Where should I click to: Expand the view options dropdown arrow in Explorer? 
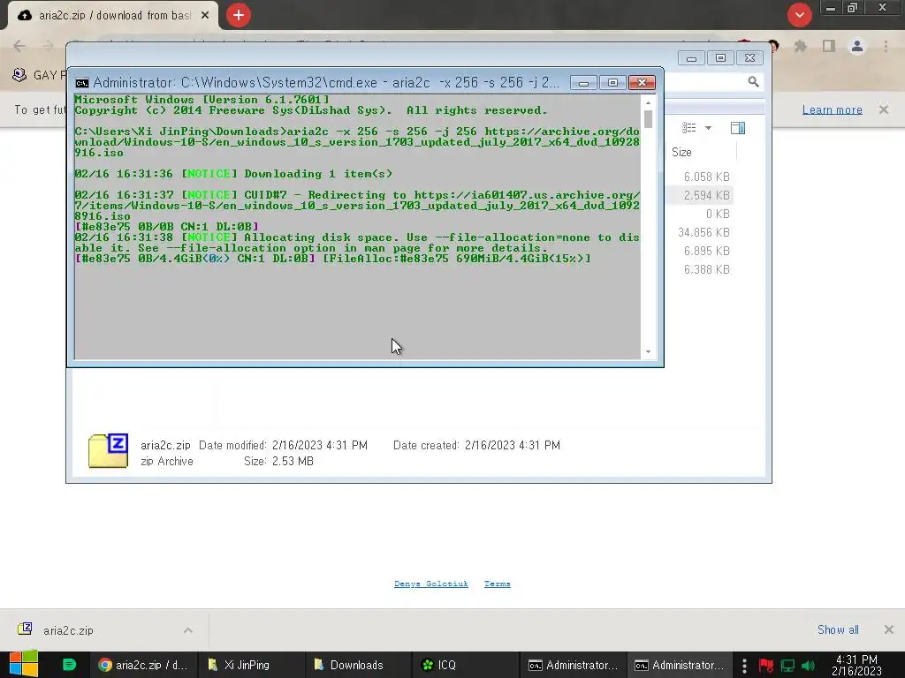point(708,128)
